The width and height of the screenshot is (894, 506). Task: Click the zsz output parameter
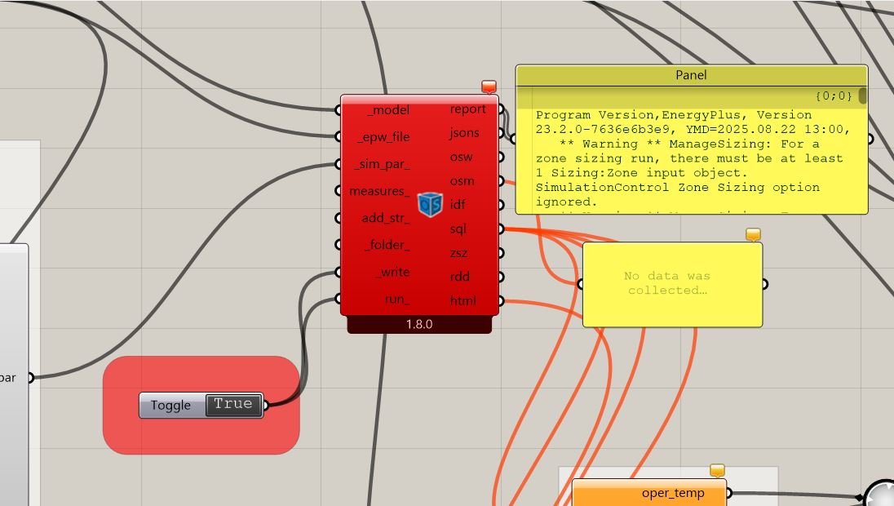[458, 253]
